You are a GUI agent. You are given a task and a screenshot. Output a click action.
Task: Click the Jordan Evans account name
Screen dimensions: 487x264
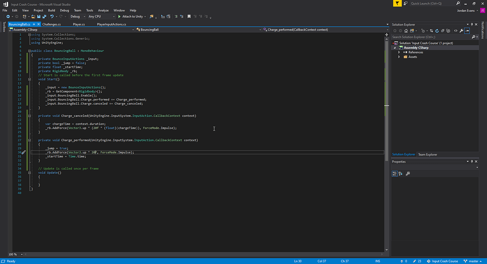465,11
